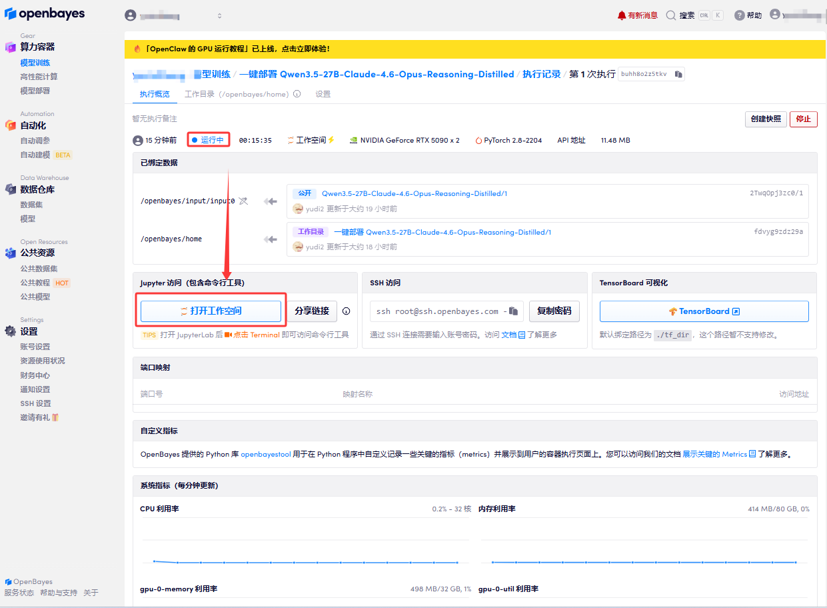
Task: Click the API 地址 link
Action: 571,140
